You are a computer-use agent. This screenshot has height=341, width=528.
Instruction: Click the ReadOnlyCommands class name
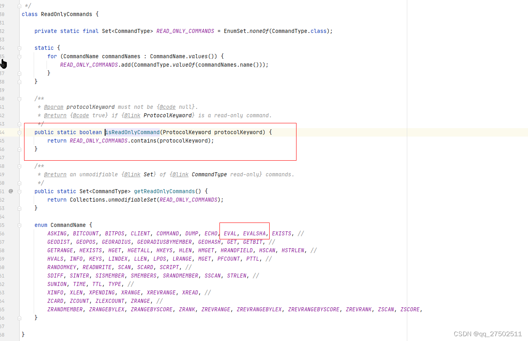click(x=67, y=14)
